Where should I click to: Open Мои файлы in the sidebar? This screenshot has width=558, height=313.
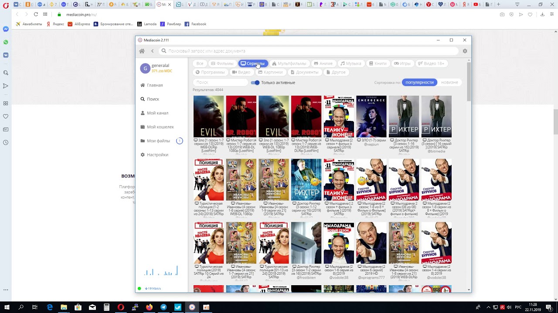point(155,141)
